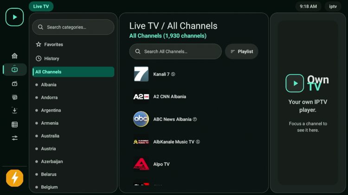Click the Live TV / All Channels heading
The width and height of the screenshot is (348, 195).
[174, 26]
